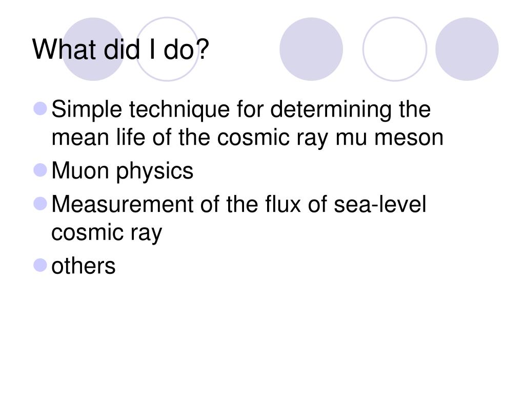
Task: Click the word "physics" in second bullet
Action: (x=155, y=171)
